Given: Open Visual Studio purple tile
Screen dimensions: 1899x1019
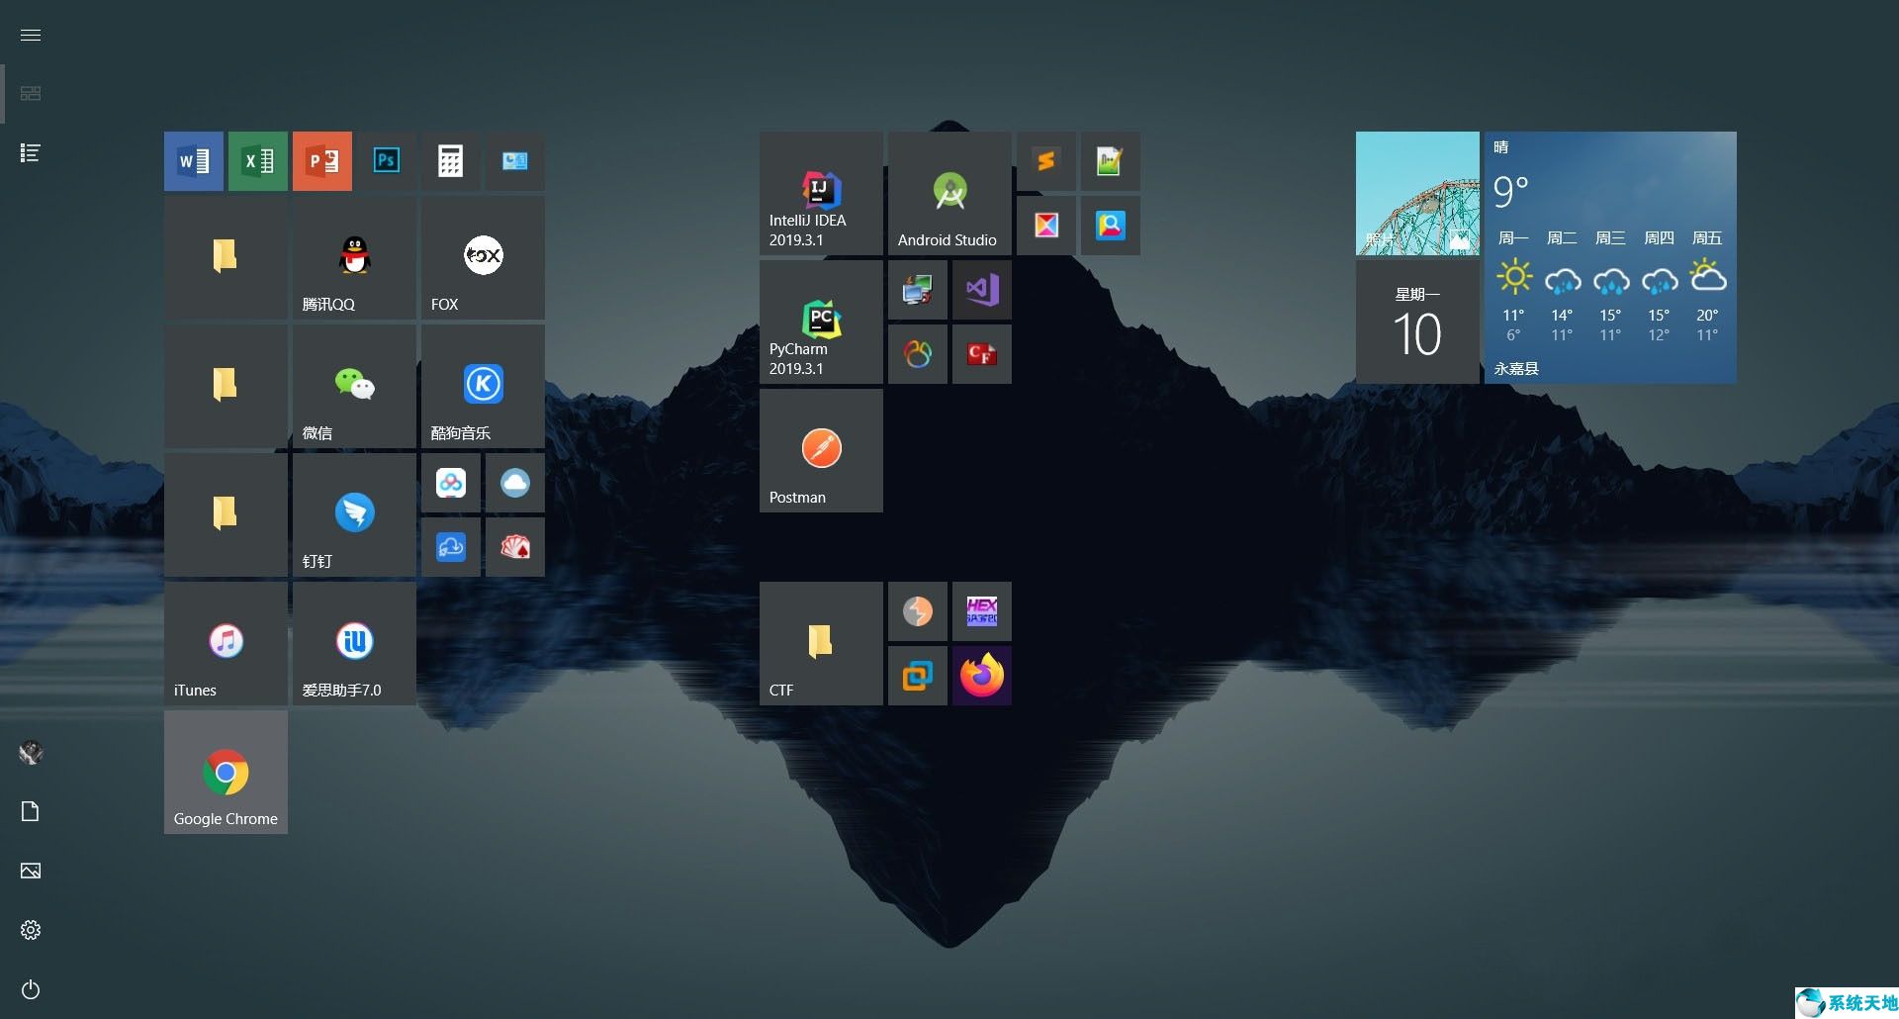Looking at the screenshot, I should click(x=982, y=290).
